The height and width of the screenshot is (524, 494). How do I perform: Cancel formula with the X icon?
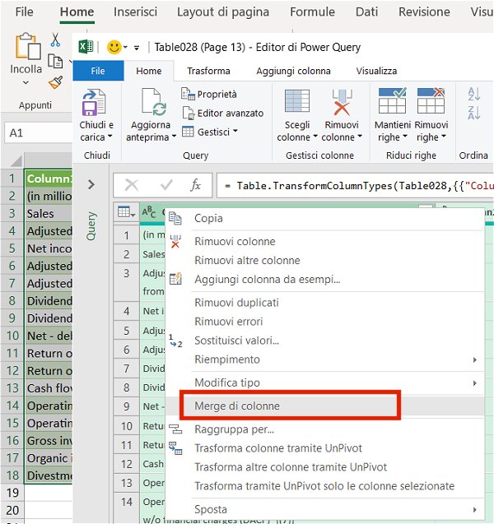132,185
